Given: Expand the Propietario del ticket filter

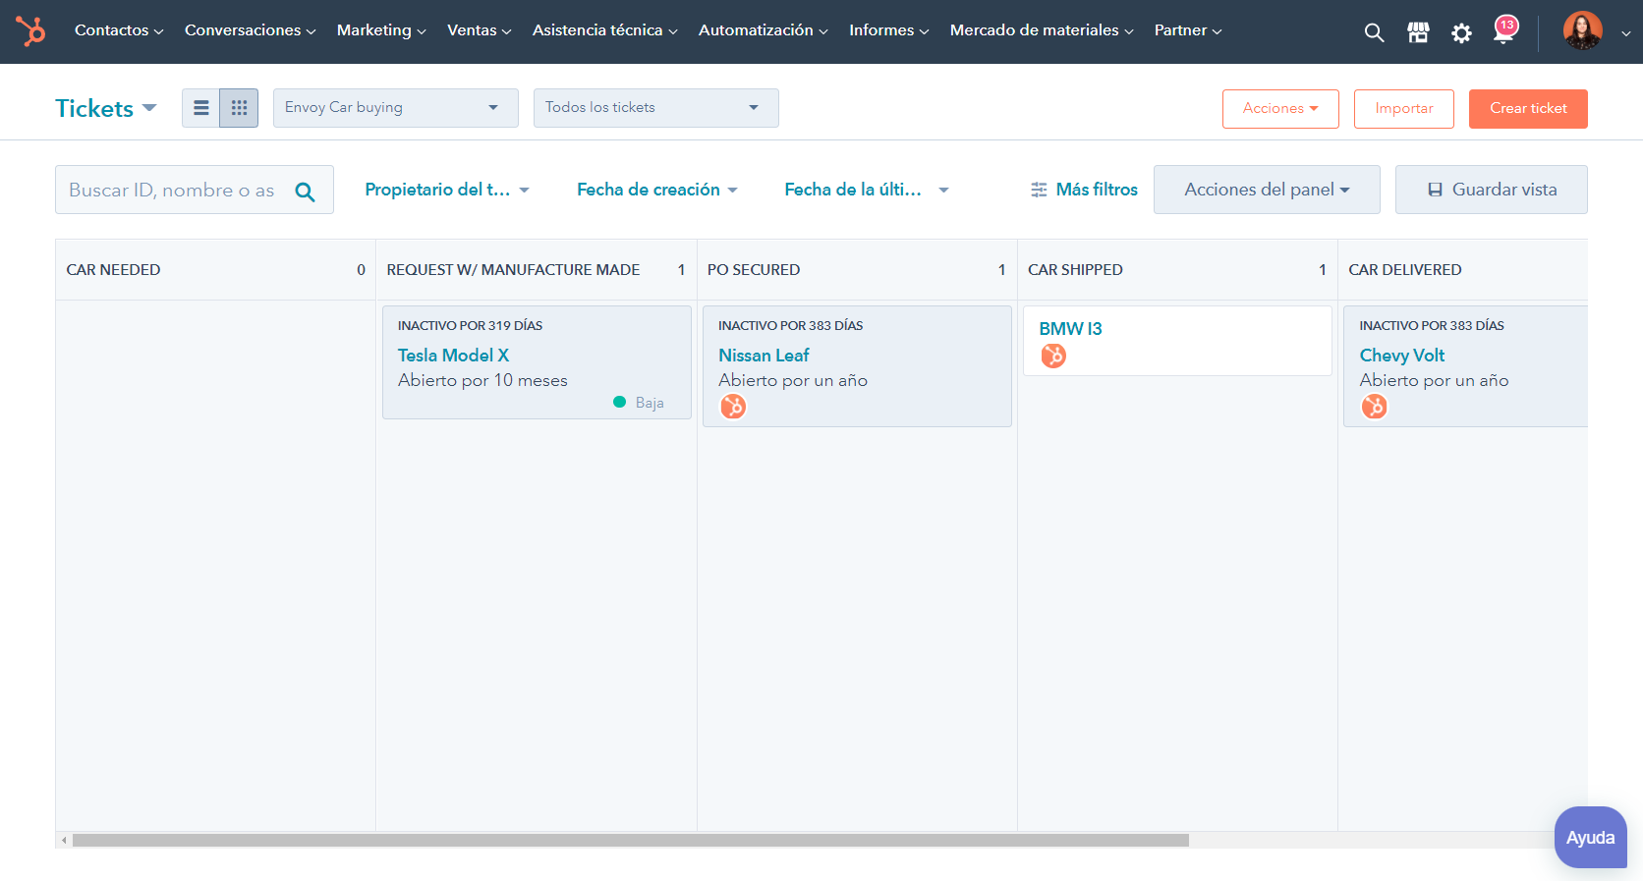Looking at the screenshot, I should tap(447, 190).
